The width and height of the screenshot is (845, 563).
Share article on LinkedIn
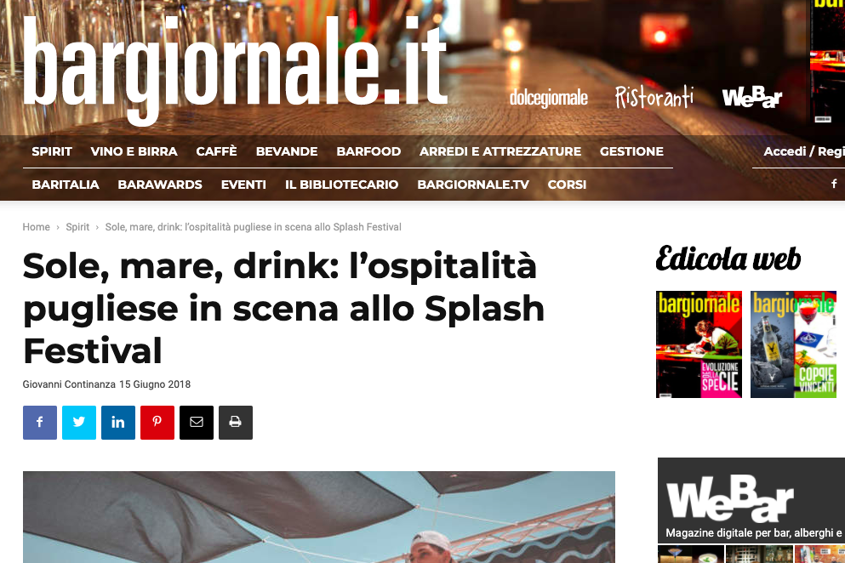click(118, 423)
